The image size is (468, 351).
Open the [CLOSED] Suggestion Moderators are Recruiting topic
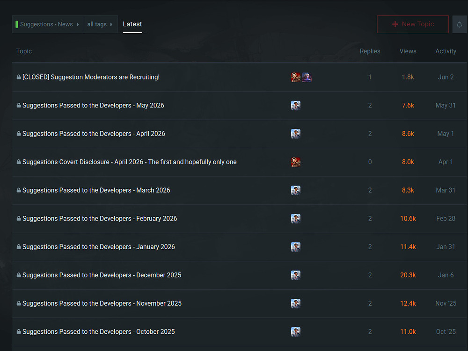point(91,77)
